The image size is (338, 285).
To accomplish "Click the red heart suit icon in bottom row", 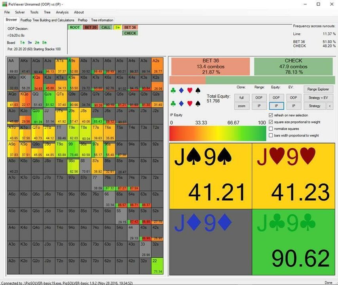I will click(x=190, y=104).
